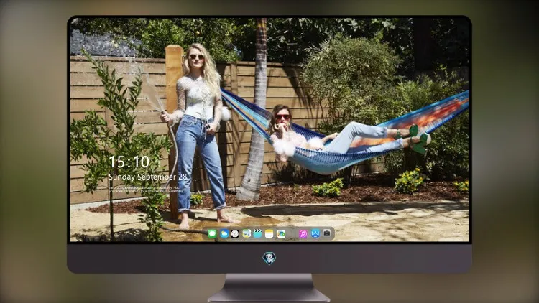Viewport: 539px width, 303px height.
Task: Open the pink iTunes music app
Action: pos(303,234)
